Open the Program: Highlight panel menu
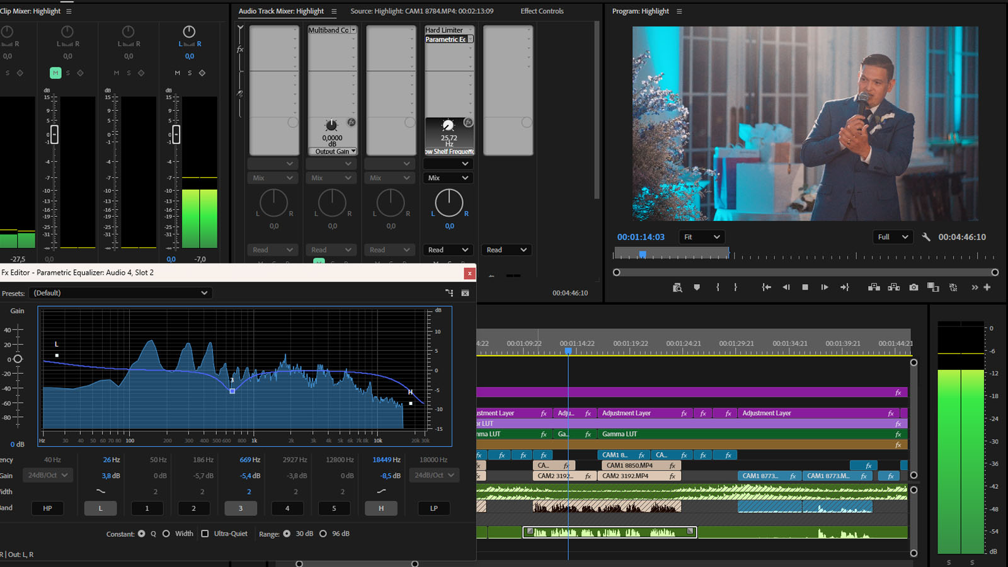 [679, 11]
